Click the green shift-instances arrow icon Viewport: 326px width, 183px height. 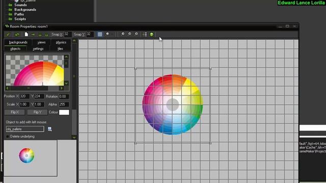click(33, 35)
